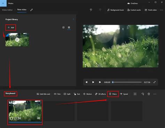Click the preview seek bar handle

[x=113, y=82]
